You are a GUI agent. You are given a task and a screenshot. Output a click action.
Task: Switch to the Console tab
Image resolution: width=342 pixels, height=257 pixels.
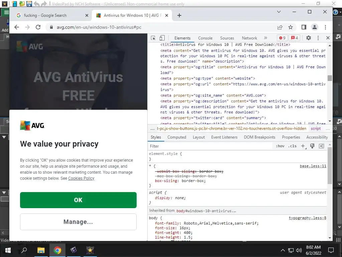click(x=205, y=38)
